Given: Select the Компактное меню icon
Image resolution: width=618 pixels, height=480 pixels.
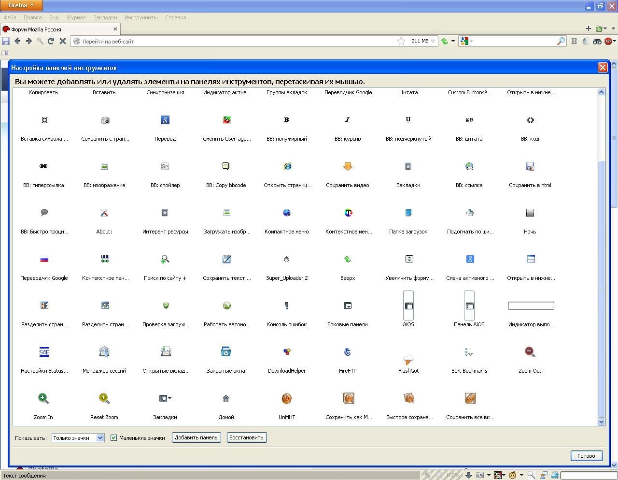Looking at the screenshot, I should (286, 213).
